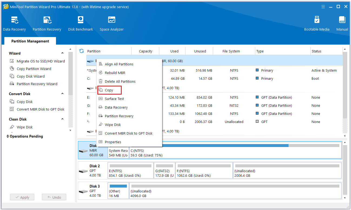Click E:(NTFS) block on Disk 2
The width and height of the screenshot is (351, 210).
(x=131, y=171)
